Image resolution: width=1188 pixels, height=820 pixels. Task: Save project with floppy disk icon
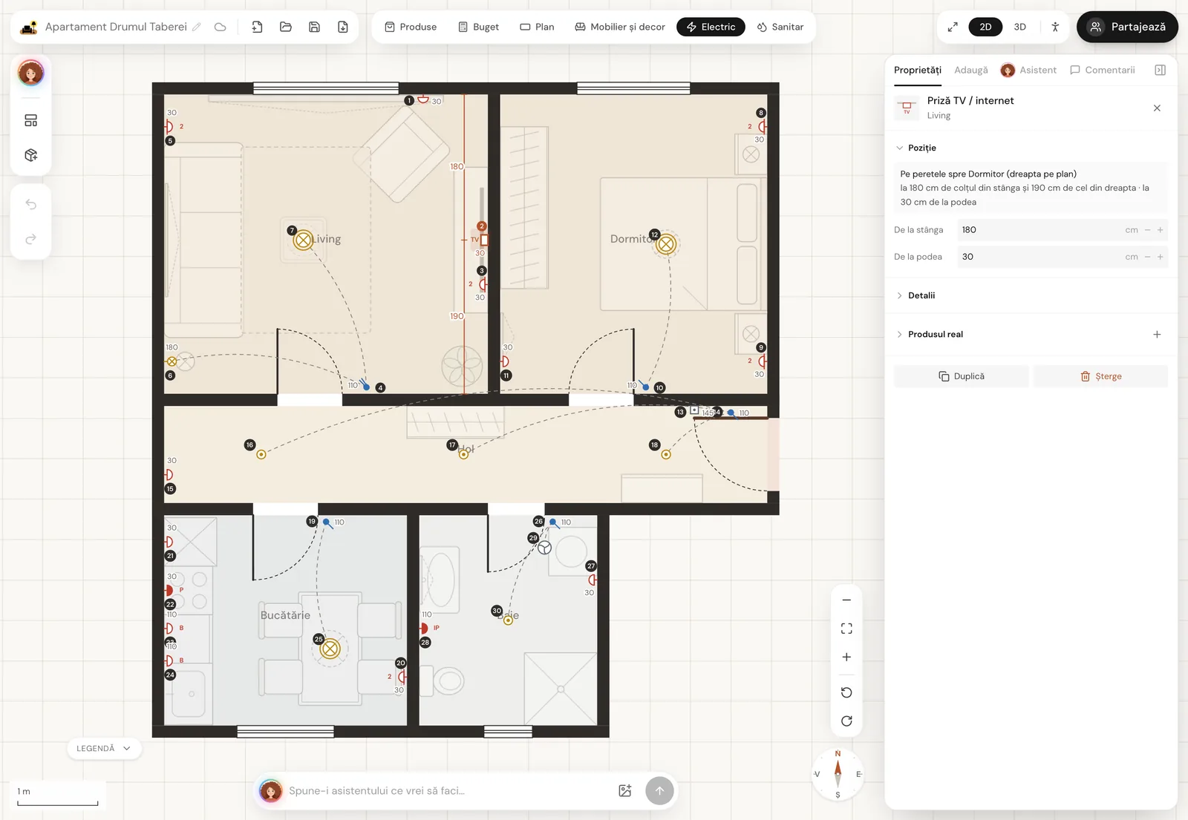[x=314, y=27]
